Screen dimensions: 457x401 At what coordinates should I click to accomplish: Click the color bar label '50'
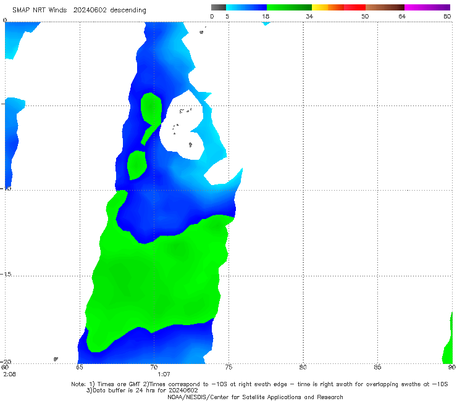[365, 16]
